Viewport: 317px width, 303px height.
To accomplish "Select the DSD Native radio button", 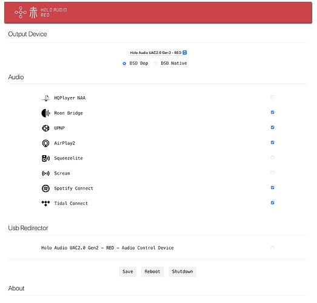I will pyautogui.click(x=155, y=64).
